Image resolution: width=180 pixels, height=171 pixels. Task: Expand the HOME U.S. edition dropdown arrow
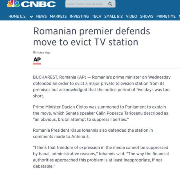tap(31, 16)
